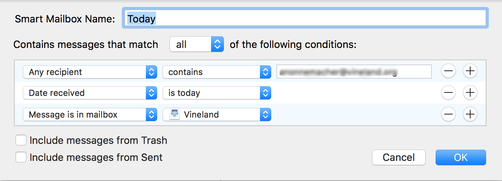Click the Cancel button

click(398, 157)
